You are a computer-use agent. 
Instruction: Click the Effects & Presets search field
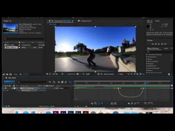[x=159, y=52]
